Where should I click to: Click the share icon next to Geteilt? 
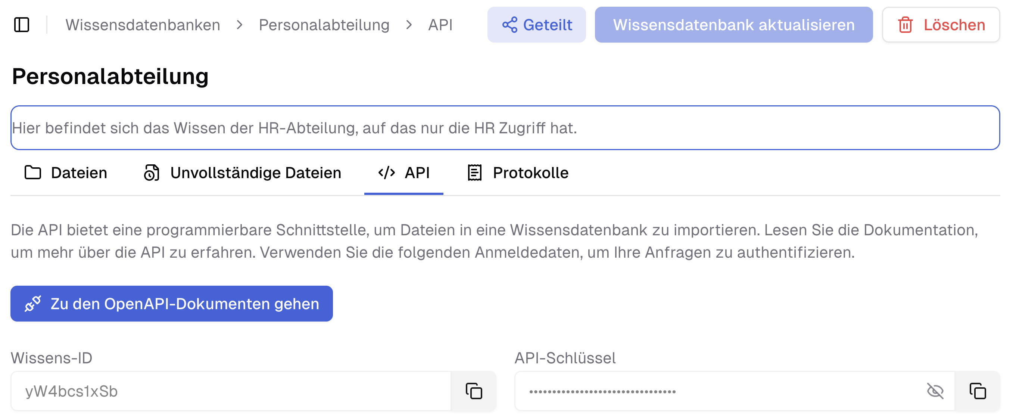click(511, 25)
